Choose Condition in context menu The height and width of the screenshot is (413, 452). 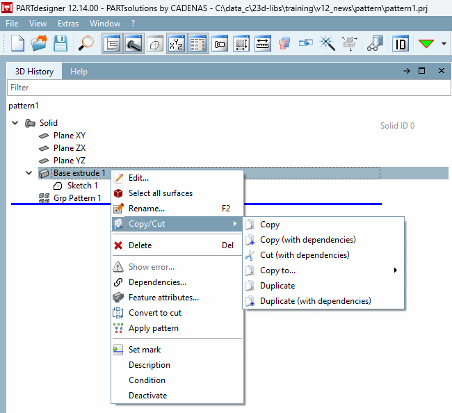click(x=177, y=380)
